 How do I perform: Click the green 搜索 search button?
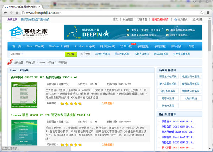point(71,54)
